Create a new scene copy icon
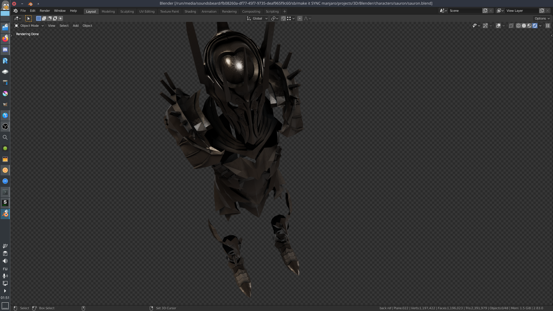 click(485, 11)
